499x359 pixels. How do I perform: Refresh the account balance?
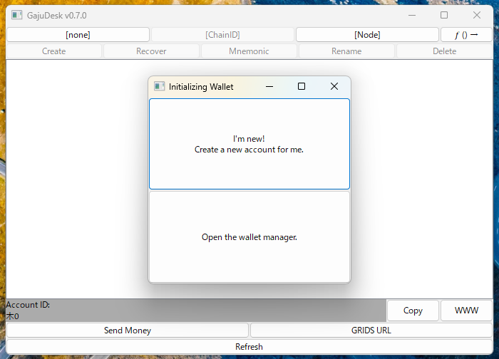click(249, 347)
